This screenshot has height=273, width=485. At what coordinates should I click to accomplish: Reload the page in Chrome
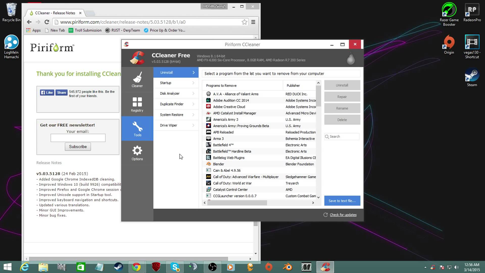(47, 22)
